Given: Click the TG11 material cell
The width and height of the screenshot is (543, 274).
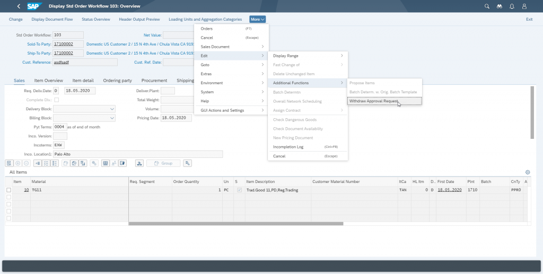Looking at the screenshot, I should click(80, 190).
